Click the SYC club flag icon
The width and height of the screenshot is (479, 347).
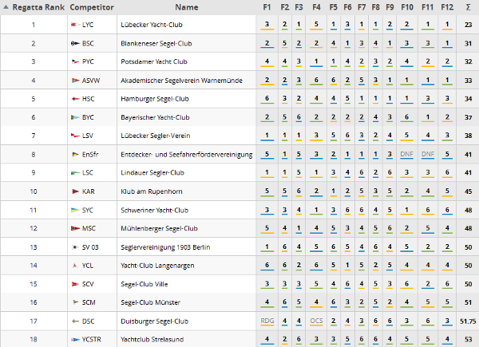tap(75, 210)
